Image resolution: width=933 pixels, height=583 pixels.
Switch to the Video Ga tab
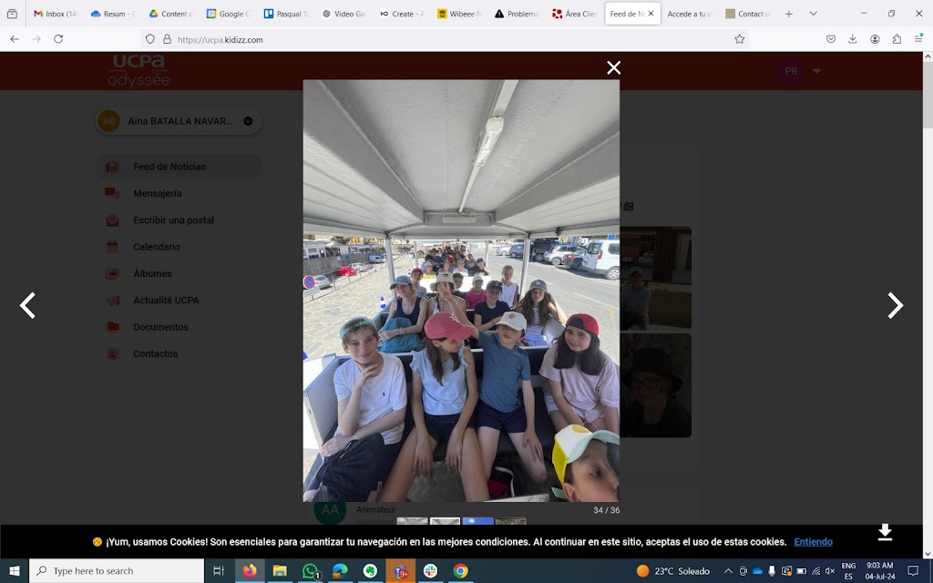click(x=343, y=14)
